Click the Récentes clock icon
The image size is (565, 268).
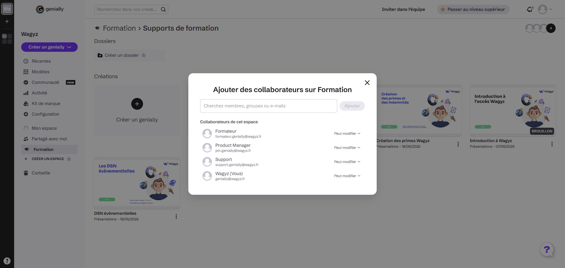click(26, 61)
